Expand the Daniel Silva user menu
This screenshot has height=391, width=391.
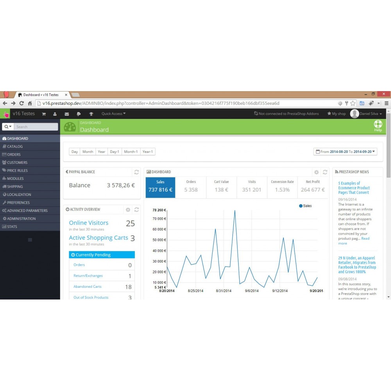coord(366,114)
